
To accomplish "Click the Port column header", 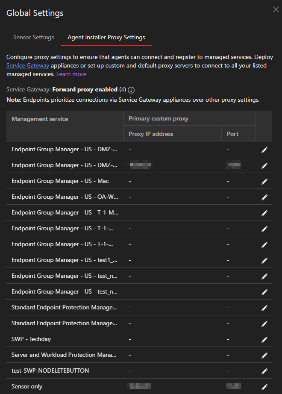I will pos(233,134).
